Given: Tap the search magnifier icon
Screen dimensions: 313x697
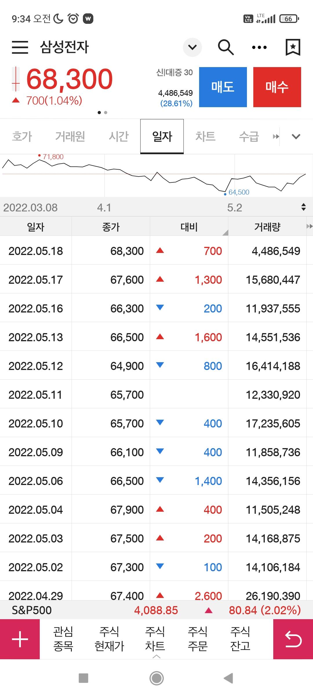Looking at the screenshot, I should point(226,47).
